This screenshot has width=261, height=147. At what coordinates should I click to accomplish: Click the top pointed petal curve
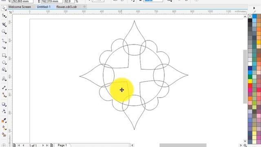click(134, 38)
